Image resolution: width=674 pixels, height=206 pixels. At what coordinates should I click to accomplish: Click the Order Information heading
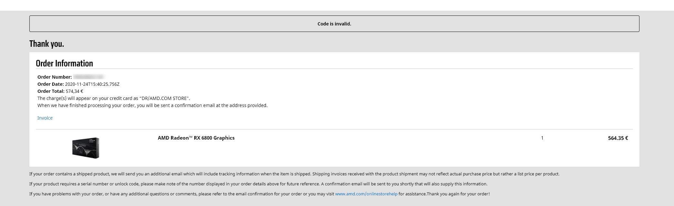coord(64,64)
